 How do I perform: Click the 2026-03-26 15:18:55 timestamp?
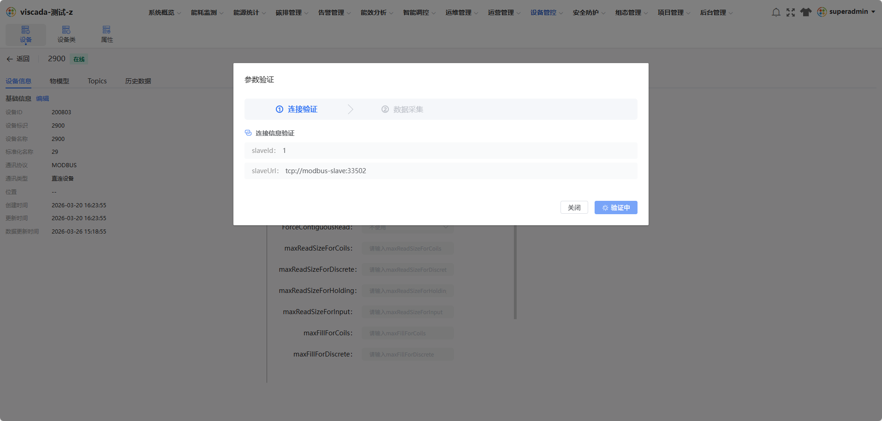(79, 232)
